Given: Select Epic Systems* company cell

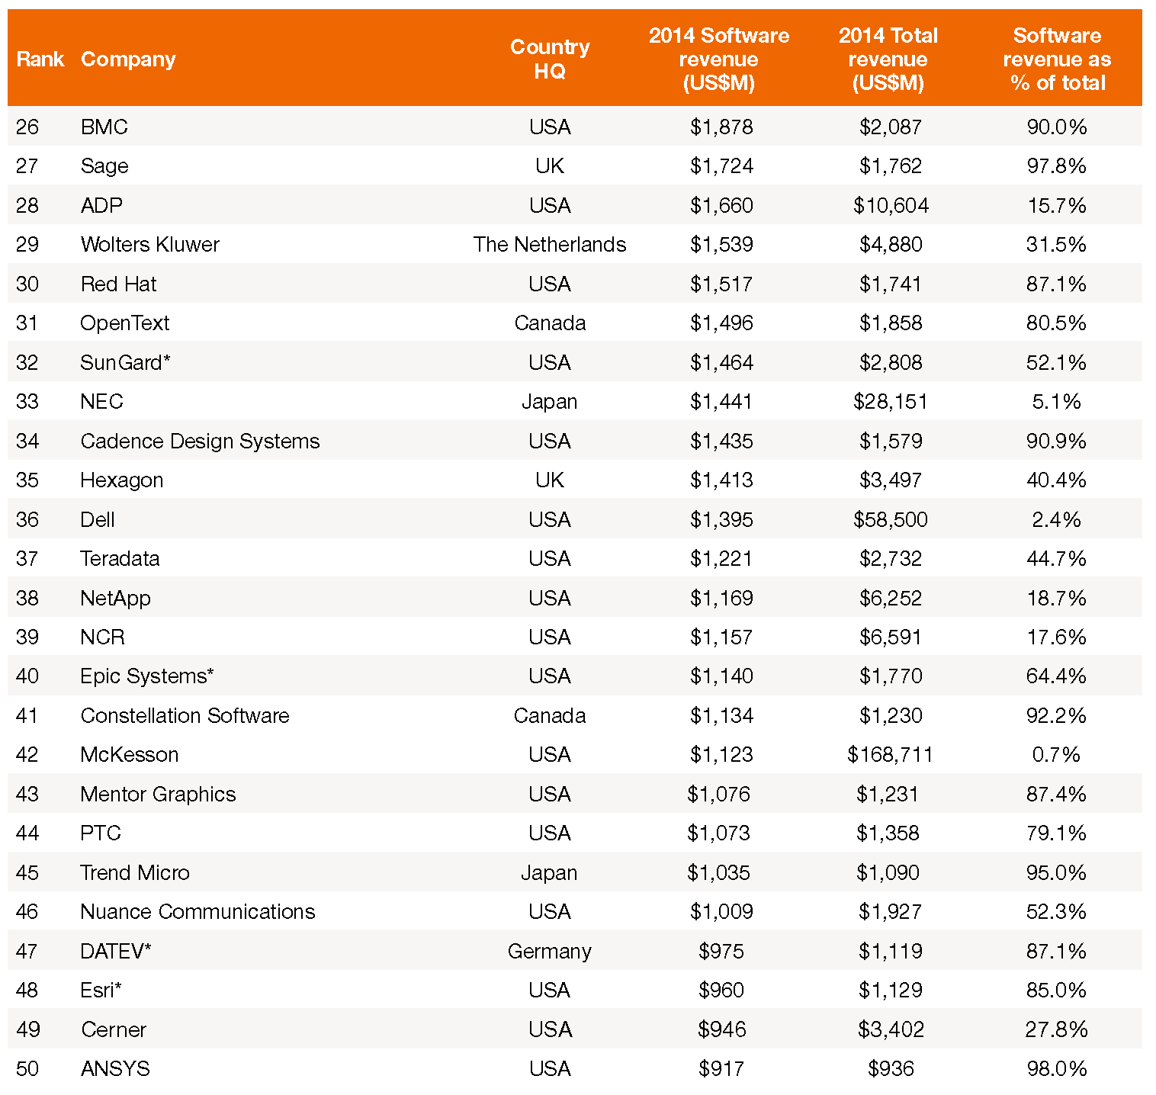Looking at the screenshot, I should coord(147,676).
